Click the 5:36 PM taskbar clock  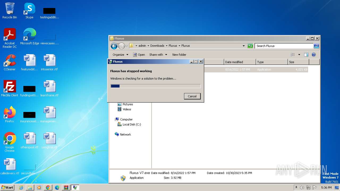tap(326, 188)
